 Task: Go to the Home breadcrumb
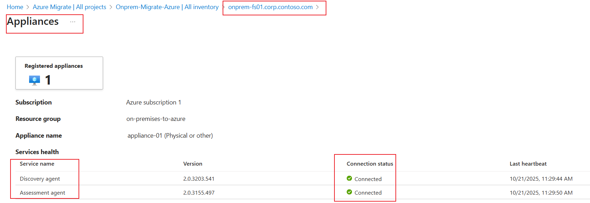pos(15,7)
